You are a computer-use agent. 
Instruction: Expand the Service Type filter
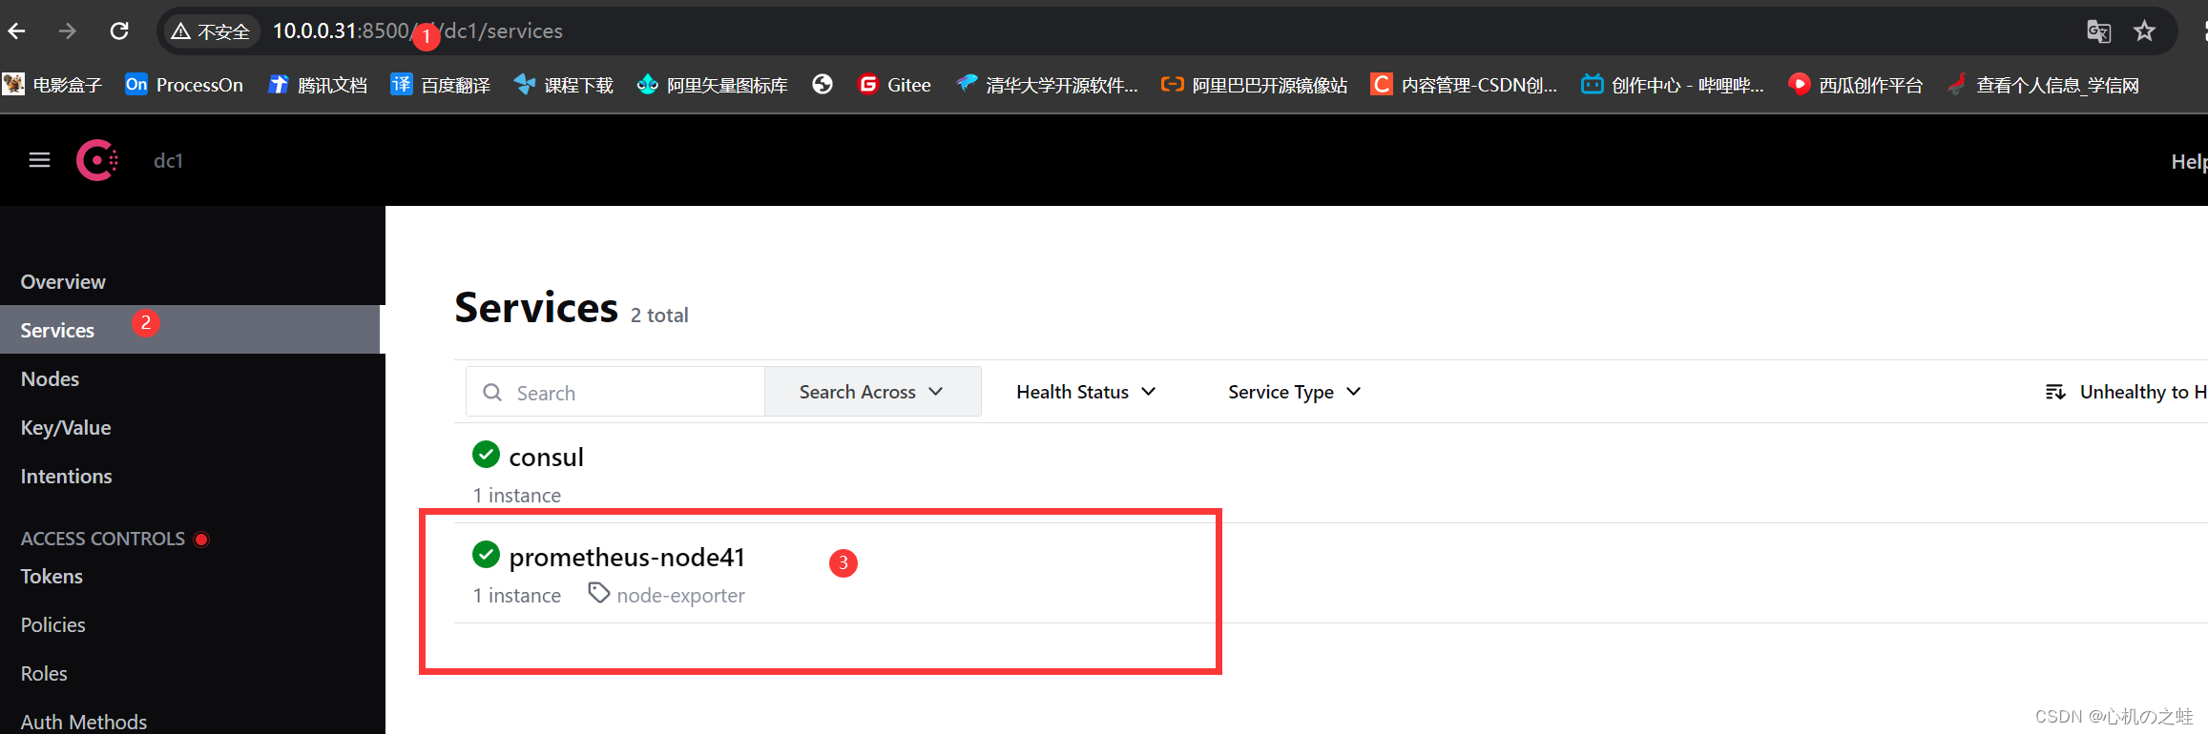pos(1294,392)
